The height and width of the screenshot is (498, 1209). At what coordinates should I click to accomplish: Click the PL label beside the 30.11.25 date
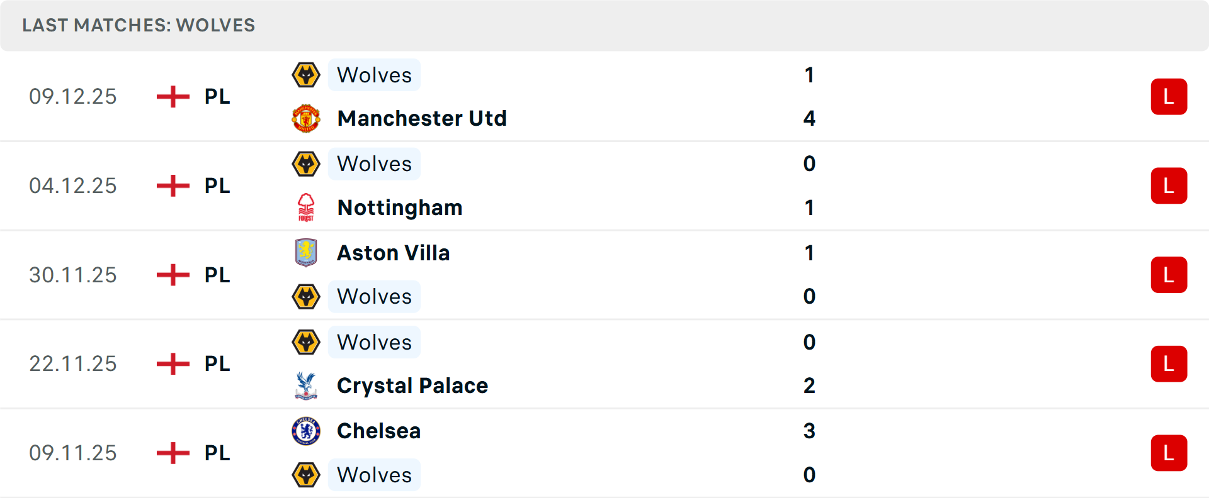(216, 275)
